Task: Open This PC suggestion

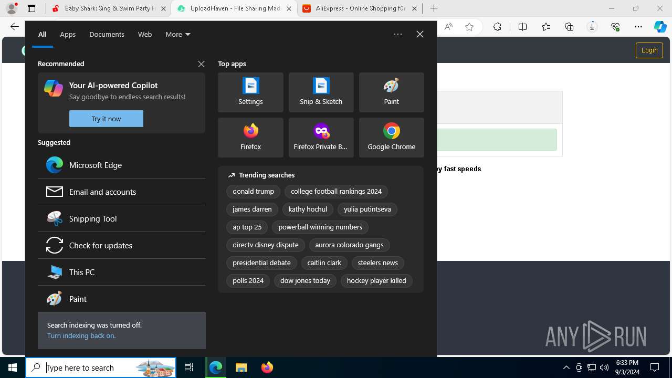Action: (x=121, y=272)
